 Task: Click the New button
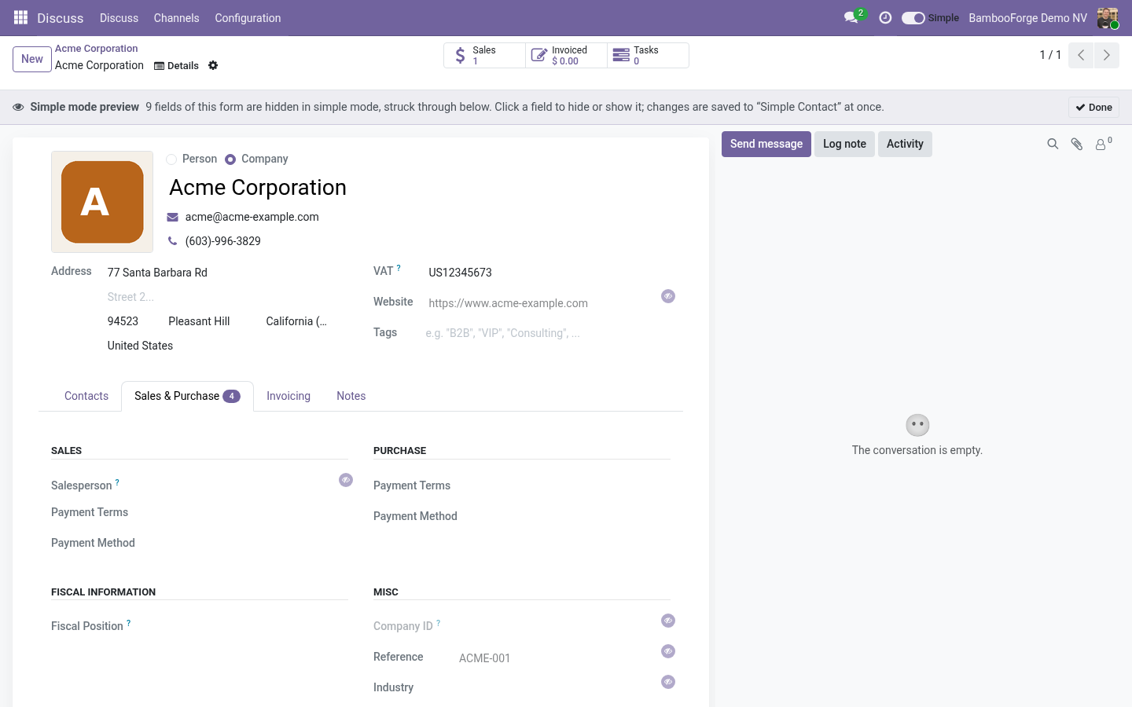coord(32,59)
